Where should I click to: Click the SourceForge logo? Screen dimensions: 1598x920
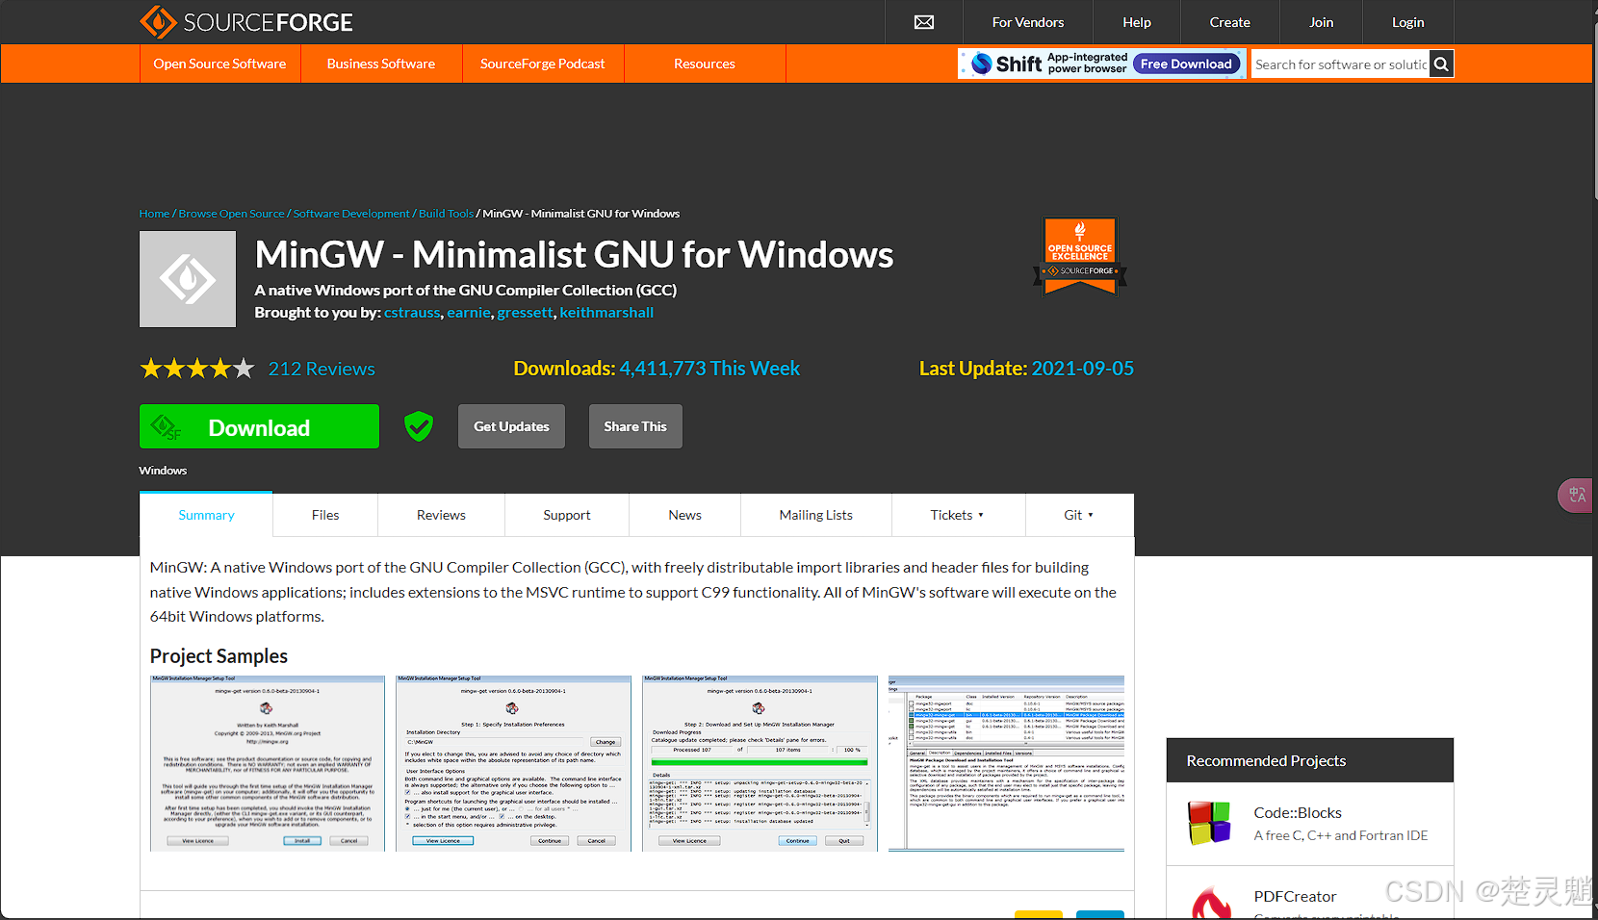246,22
